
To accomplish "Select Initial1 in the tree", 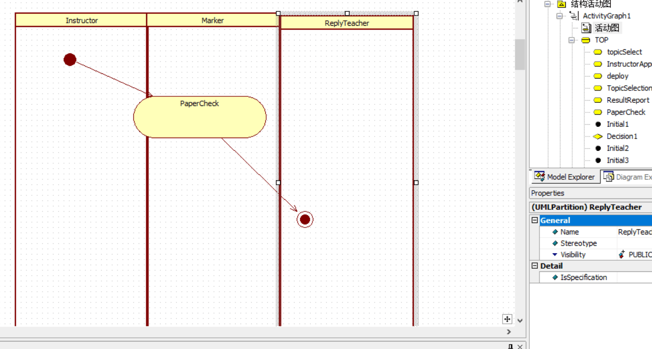I will point(618,124).
